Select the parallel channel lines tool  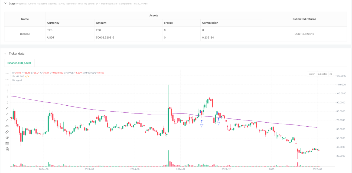coord(7,132)
